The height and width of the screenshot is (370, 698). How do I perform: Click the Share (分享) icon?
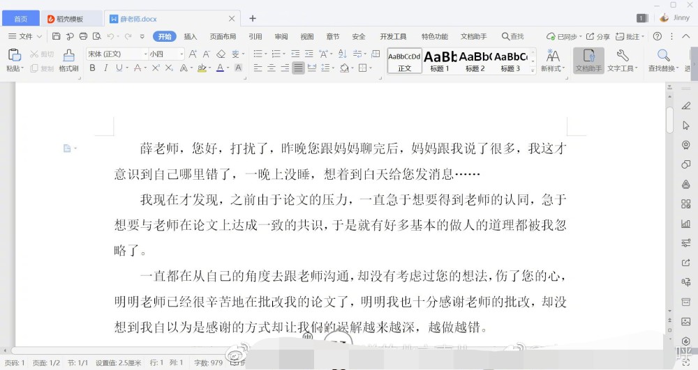tap(598, 36)
